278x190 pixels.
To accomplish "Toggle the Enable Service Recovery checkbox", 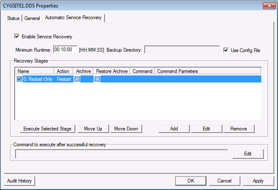I will click(17, 37).
